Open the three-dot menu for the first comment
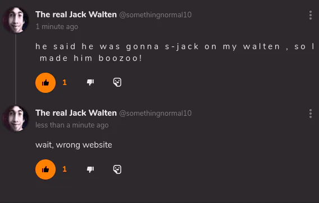319x203 pixels. [311, 15]
